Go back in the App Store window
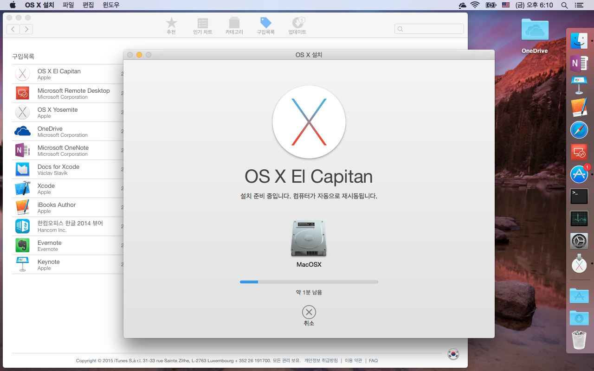The image size is (594, 371). (x=13, y=29)
